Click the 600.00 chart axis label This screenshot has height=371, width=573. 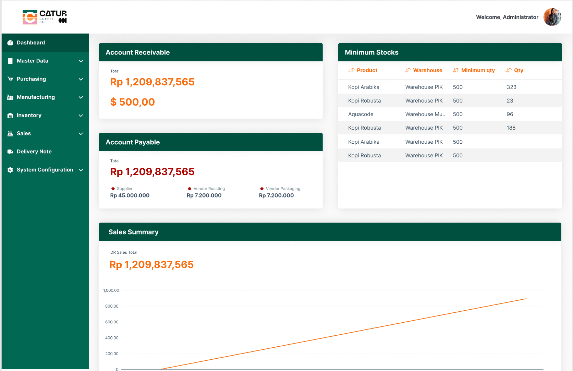[x=112, y=322]
